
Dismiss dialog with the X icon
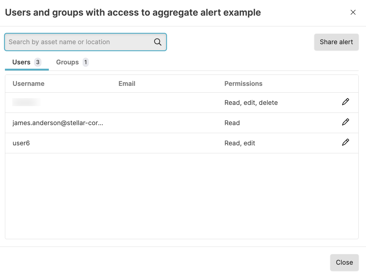[x=353, y=12]
